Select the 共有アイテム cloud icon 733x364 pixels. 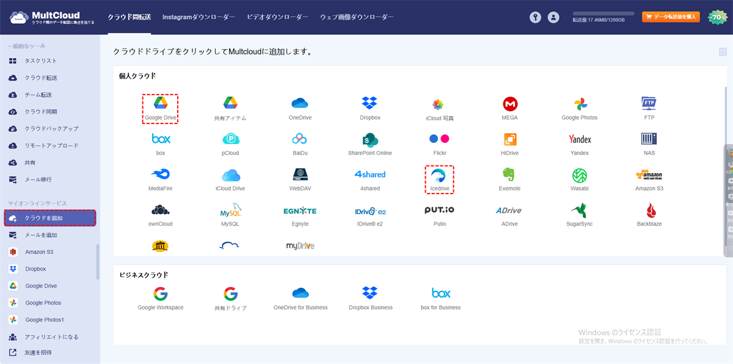(x=230, y=109)
